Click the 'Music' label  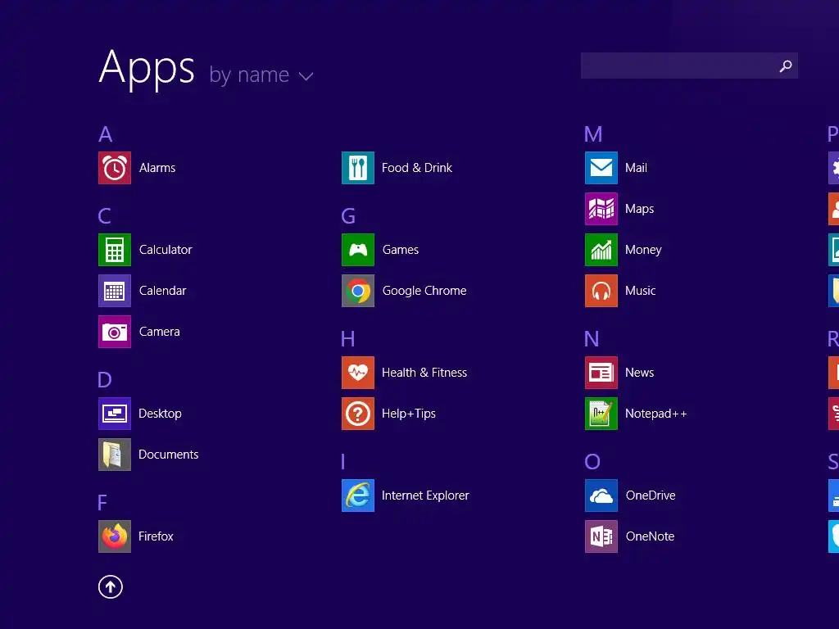tap(641, 291)
